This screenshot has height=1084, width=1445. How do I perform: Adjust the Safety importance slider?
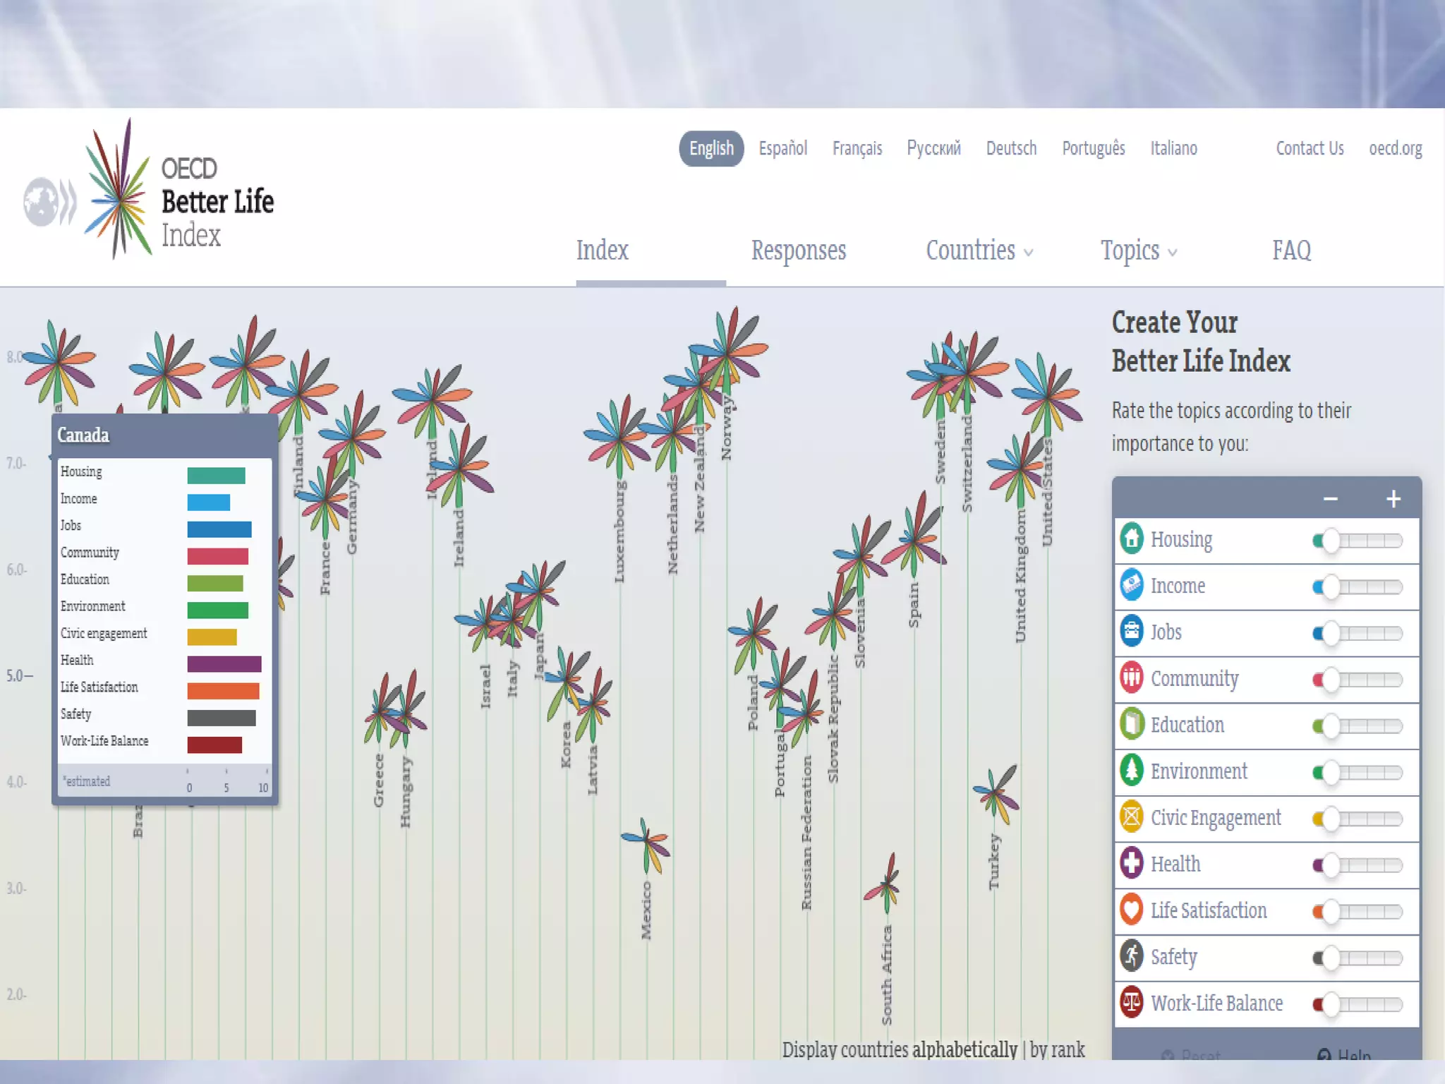1331,958
